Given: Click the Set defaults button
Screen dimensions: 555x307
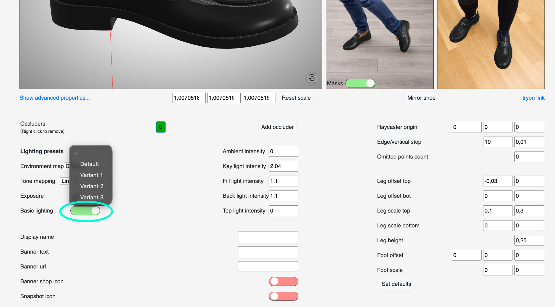Looking at the screenshot, I should [x=396, y=284].
